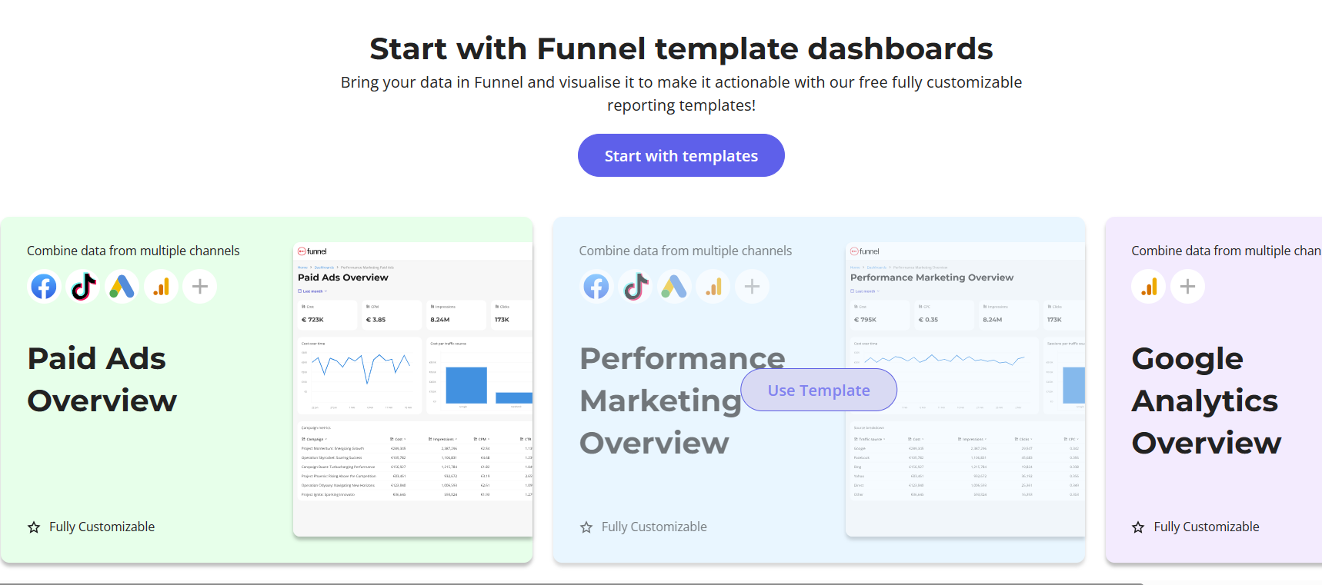Open Last month filter in Paid Ads preview
Viewport: 1322px width, 585px height.
pyautogui.click(x=312, y=291)
